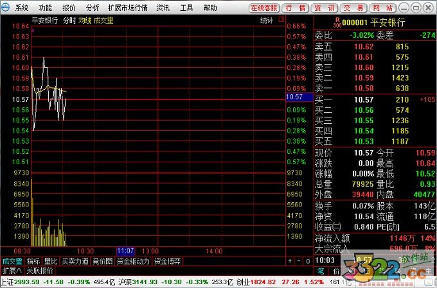Viewport: 437px width, 288px height.
Task: Click the + zoom button below the chart
Action: point(290,261)
